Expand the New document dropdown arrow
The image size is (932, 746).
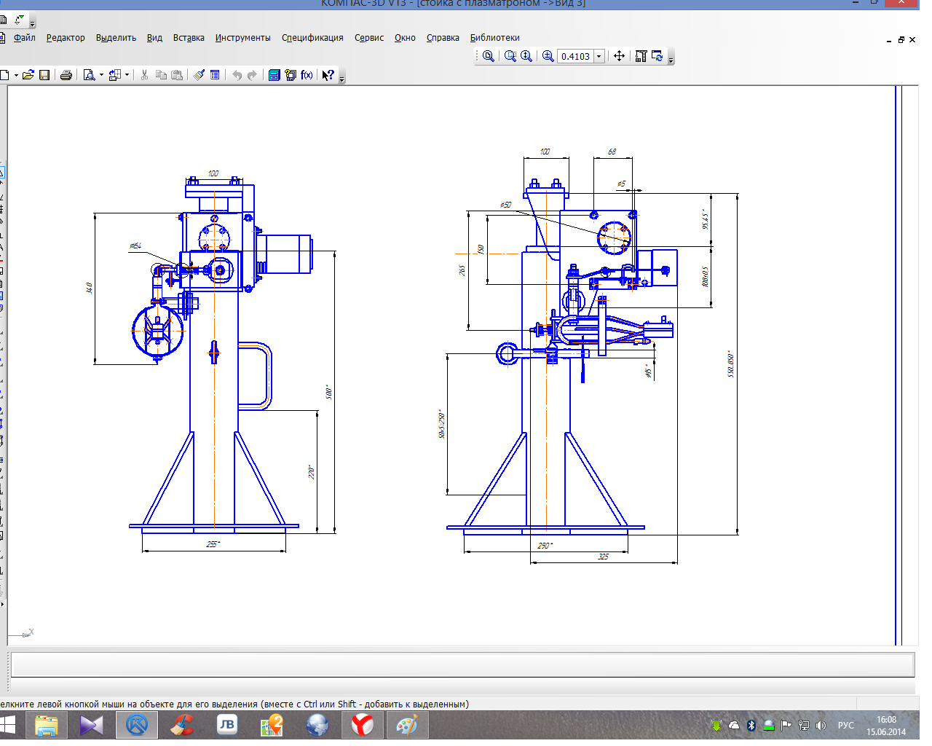point(16,75)
